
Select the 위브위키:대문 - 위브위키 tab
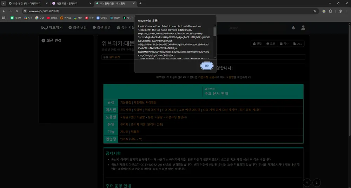113,4
